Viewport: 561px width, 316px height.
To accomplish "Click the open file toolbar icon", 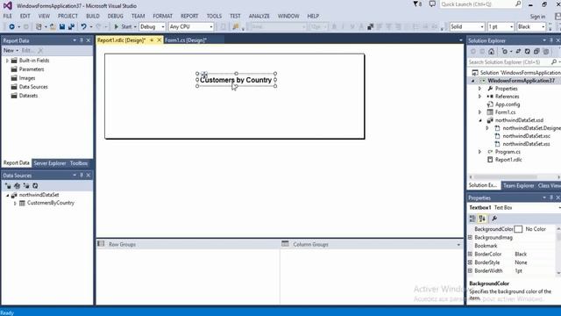I will pos(53,27).
